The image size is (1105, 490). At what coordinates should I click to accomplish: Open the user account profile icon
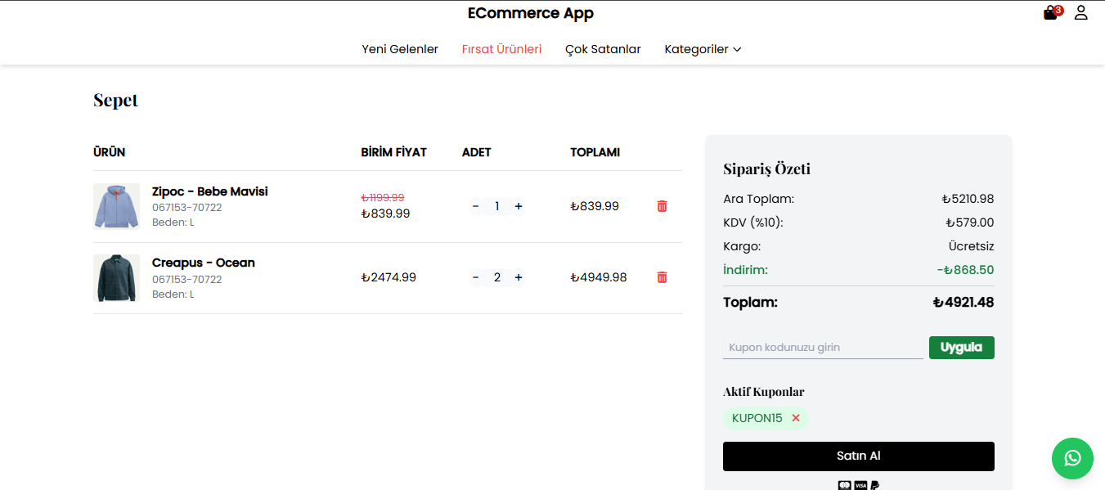coord(1080,13)
